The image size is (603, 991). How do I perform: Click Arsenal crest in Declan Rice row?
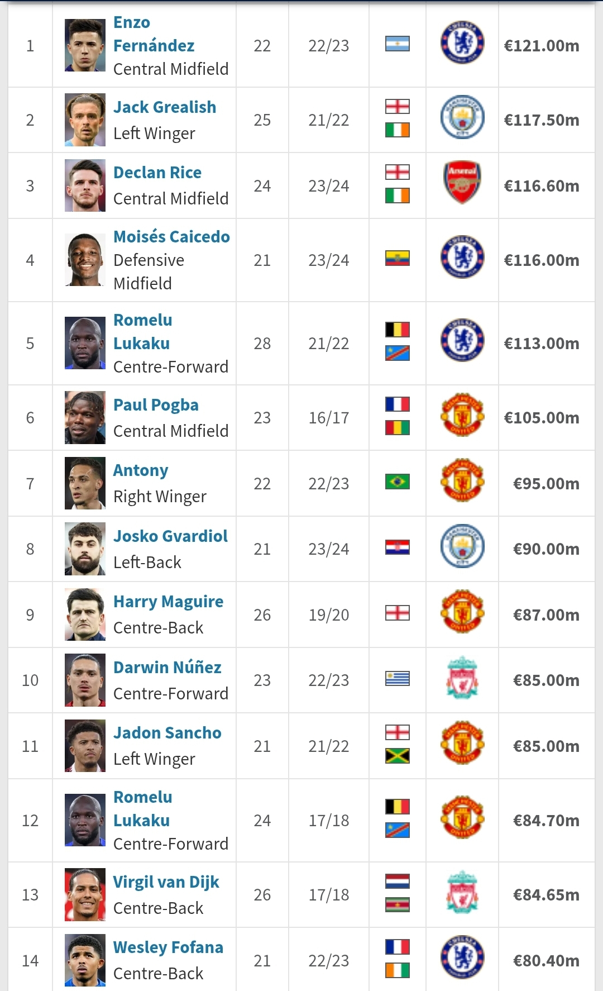click(x=462, y=183)
